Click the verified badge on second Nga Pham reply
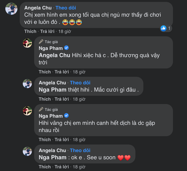Screen dimensions: 187x171 [67, 116]
